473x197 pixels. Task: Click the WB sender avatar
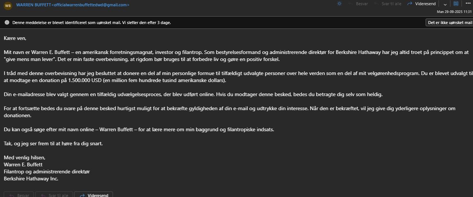tap(8, 6)
